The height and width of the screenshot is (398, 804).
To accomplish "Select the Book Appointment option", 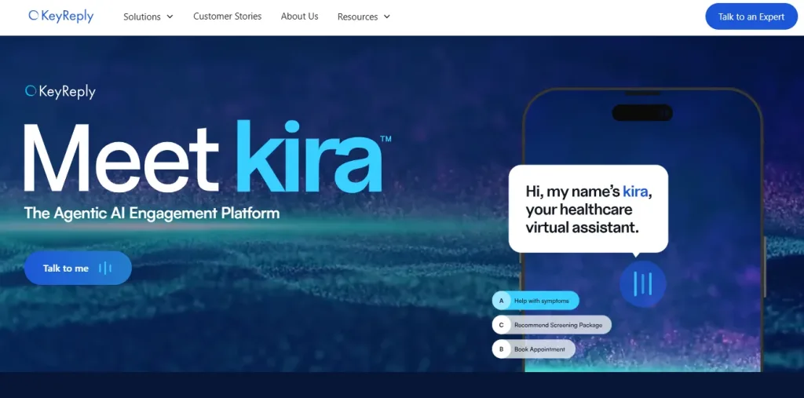I will [533, 349].
